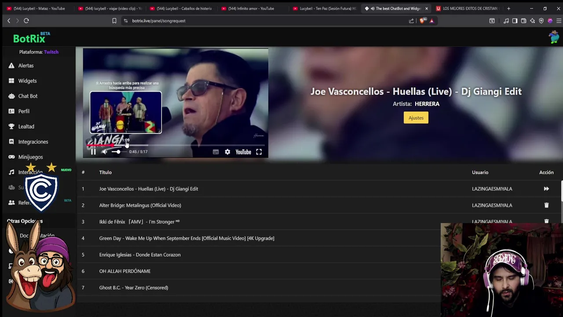Open the browser profile avatar icon
The height and width of the screenshot is (317, 563).
pos(550,21)
